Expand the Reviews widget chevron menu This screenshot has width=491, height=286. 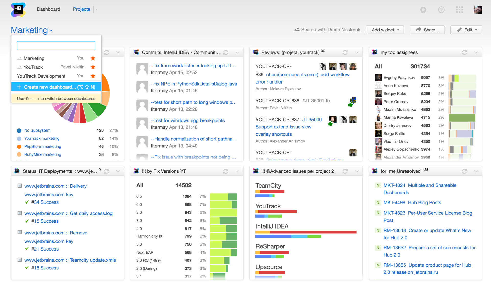click(x=356, y=52)
